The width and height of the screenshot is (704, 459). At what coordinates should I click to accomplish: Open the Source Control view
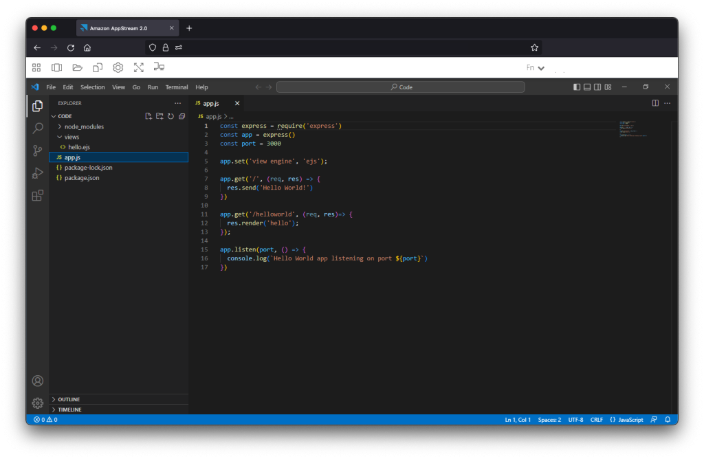[x=38, y=150]
